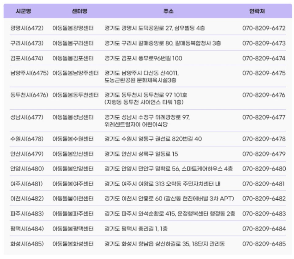Select the 안양시(6480) cell
The width and height of the screenshot is (294, 259).
pyautogui.click(x=27, y=169)
